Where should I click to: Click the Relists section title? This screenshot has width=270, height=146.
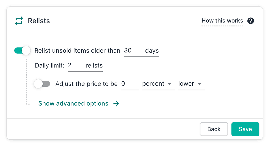pos(39,21)
